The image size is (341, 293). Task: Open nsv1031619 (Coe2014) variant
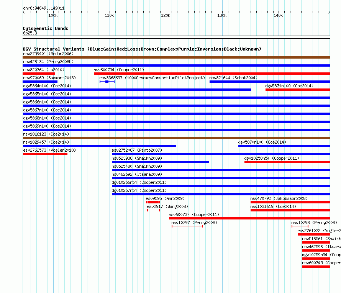coord(273,206)
